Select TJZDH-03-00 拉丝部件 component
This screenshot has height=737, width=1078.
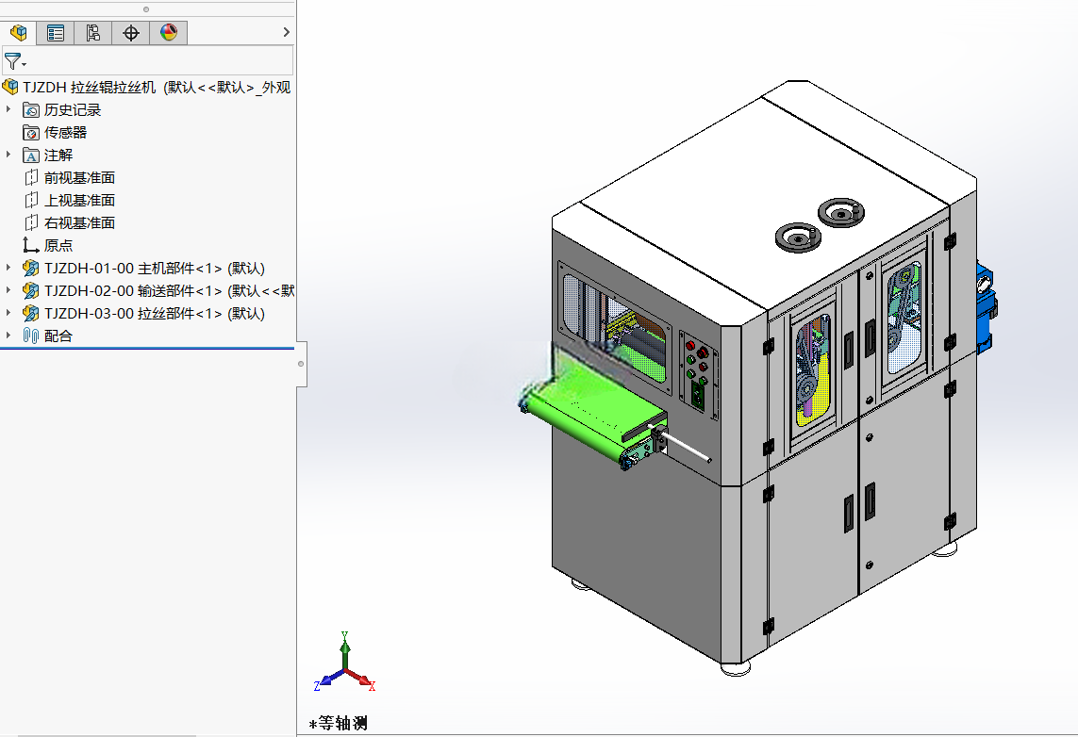(154, 313)
